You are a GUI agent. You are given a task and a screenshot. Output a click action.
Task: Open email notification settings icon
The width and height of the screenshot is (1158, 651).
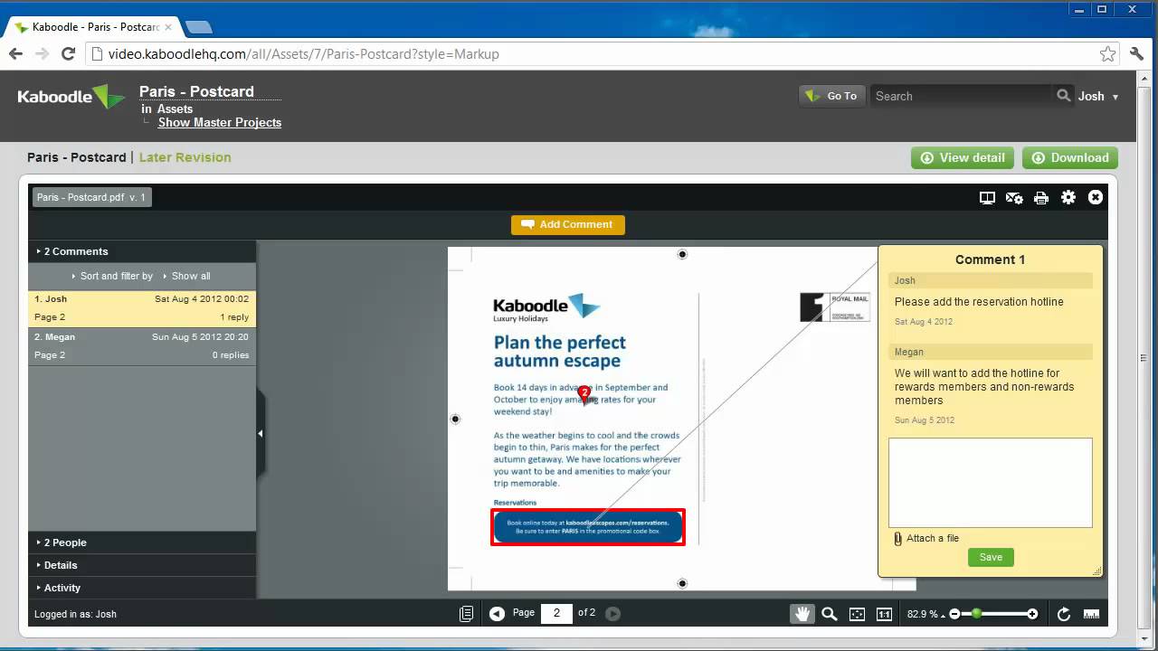tap(1014, 197)
